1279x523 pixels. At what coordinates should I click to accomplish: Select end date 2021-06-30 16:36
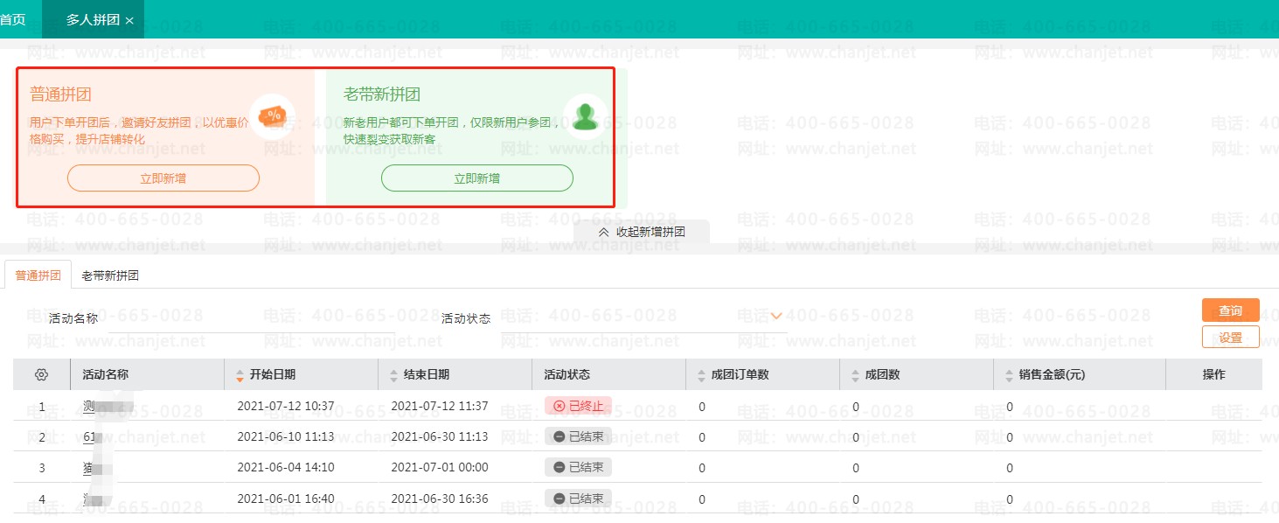[x=440, y=499]
